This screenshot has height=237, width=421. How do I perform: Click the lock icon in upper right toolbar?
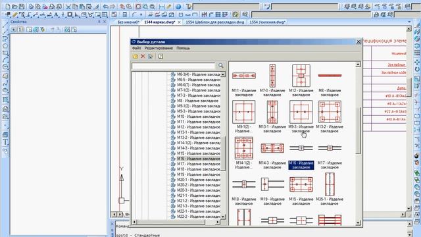pyautogui.click(x=376, y=14)
